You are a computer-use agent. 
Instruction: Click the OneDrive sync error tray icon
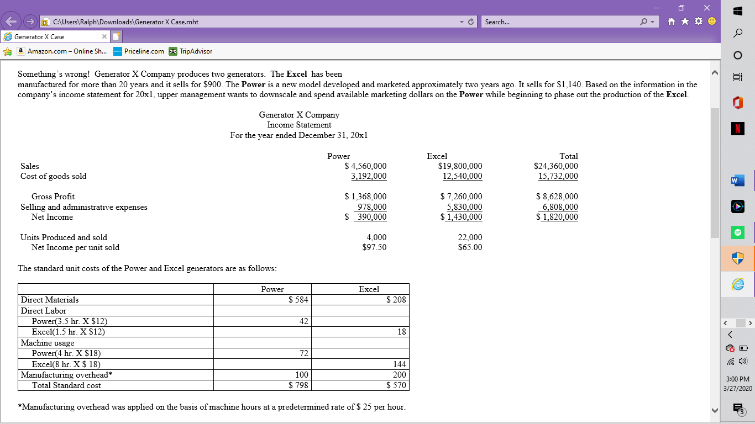click(731, 349)
